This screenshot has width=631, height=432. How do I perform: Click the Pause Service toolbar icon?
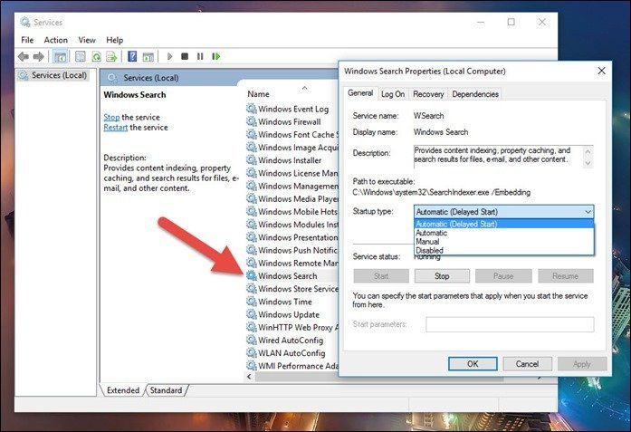(200, 56)
